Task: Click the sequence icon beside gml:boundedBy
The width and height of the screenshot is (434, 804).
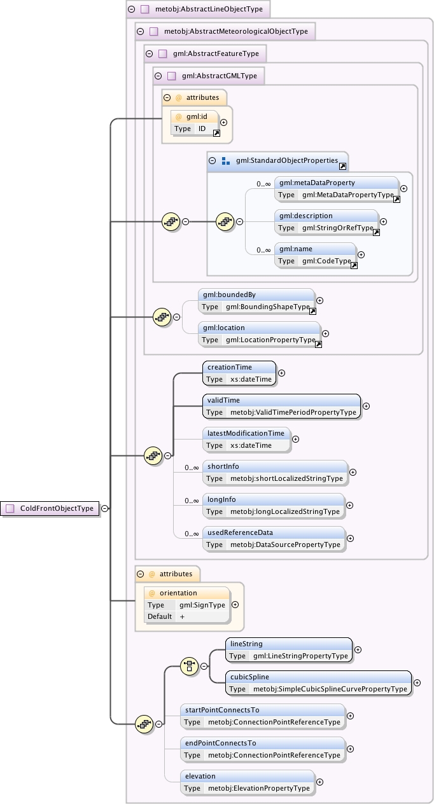Action: (x=162, y=317)
